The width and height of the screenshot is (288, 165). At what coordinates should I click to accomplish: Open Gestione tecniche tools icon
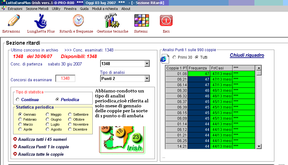click(x=112, y=20)
